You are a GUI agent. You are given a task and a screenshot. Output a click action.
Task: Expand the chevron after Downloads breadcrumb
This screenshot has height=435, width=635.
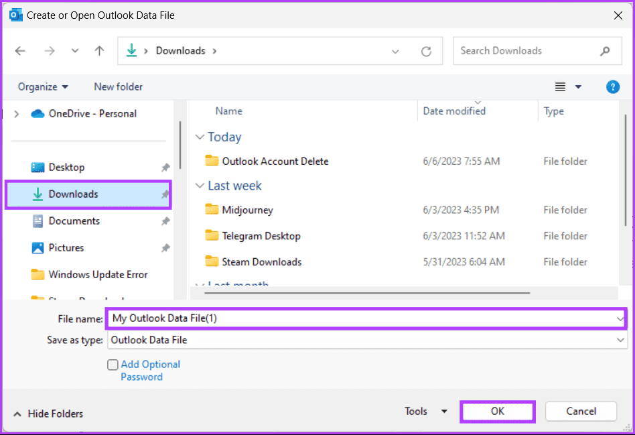coord(214,51)
